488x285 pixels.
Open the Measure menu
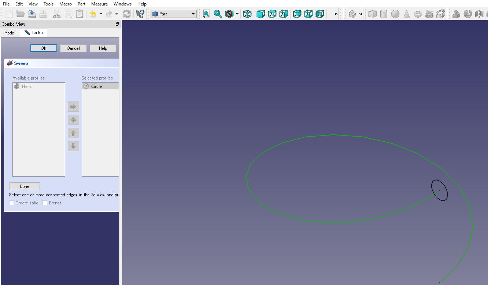point(99,4)
